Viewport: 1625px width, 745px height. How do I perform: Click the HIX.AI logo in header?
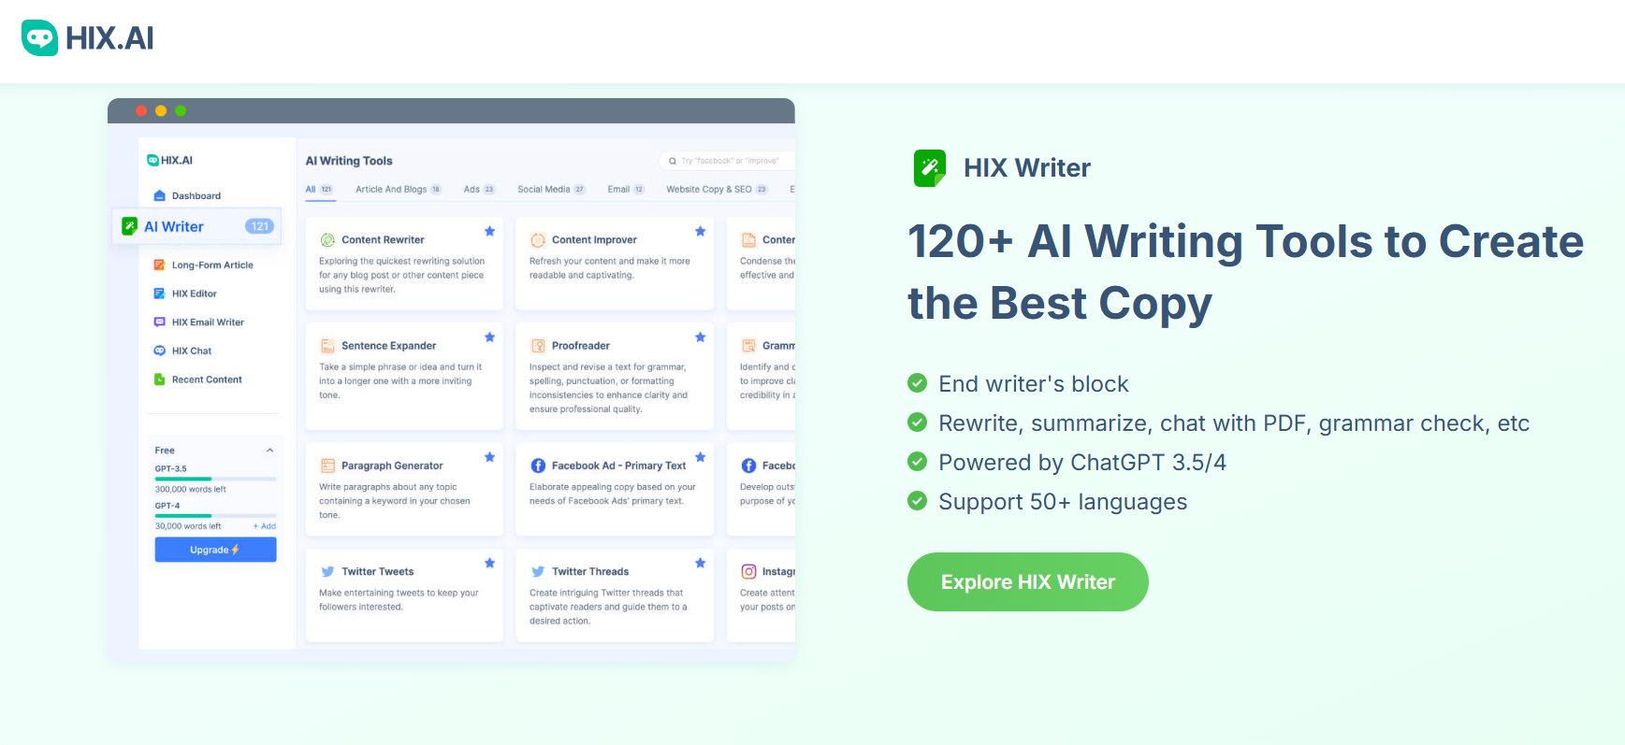point(87,38)
